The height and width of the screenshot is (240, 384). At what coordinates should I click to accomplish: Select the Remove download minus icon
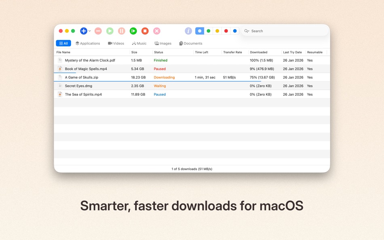[98, 31]
